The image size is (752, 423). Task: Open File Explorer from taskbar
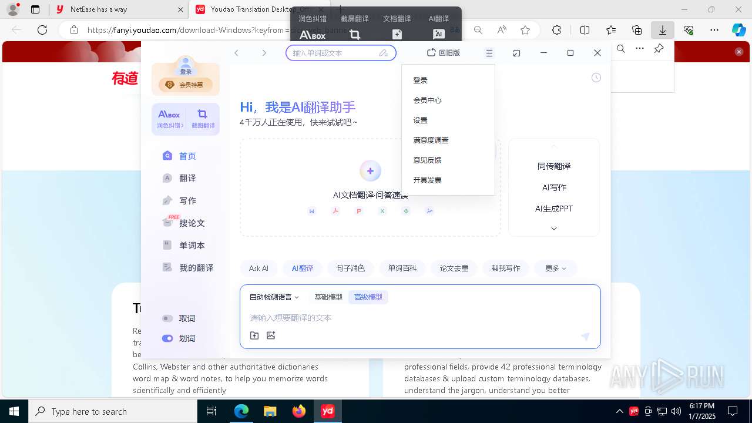point(270,411)
